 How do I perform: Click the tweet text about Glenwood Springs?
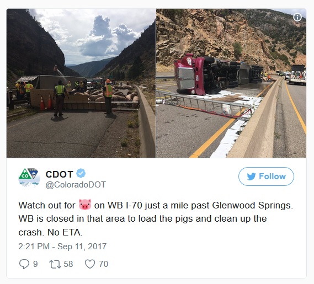point(156,218)
